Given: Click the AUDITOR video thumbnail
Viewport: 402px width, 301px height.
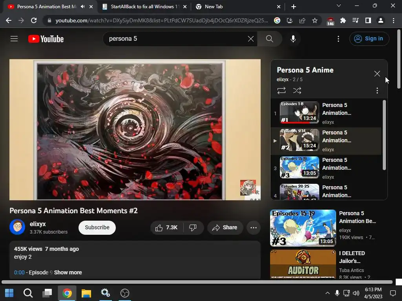Looking at the screenshot, I should pyautogui.click(x=303, y=264).
